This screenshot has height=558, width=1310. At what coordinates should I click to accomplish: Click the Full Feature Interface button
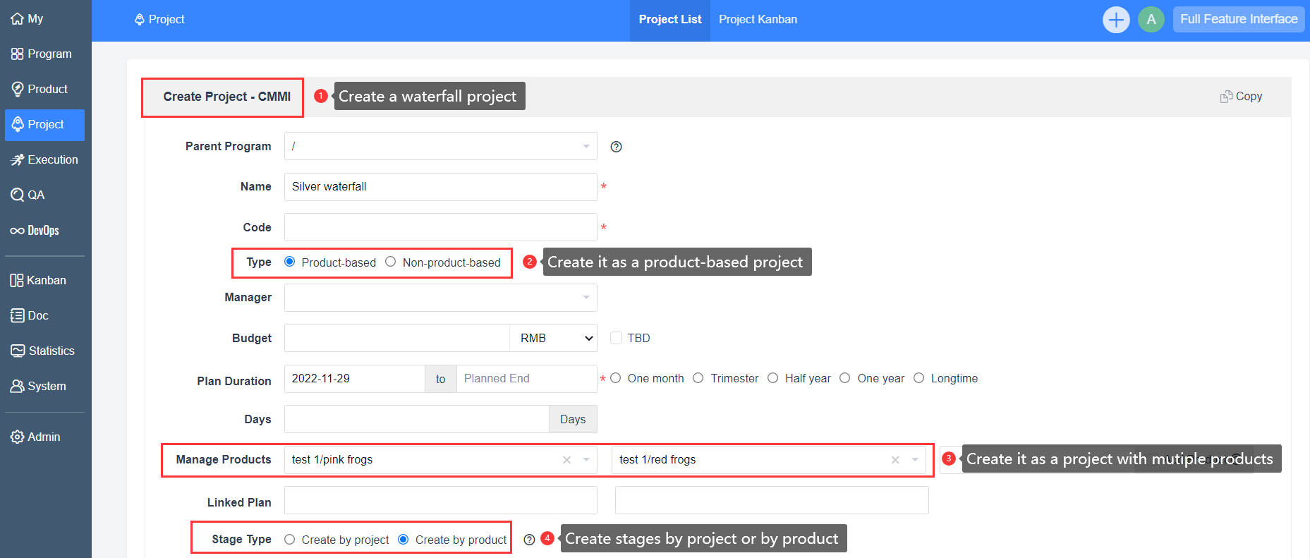point(1238,20)
